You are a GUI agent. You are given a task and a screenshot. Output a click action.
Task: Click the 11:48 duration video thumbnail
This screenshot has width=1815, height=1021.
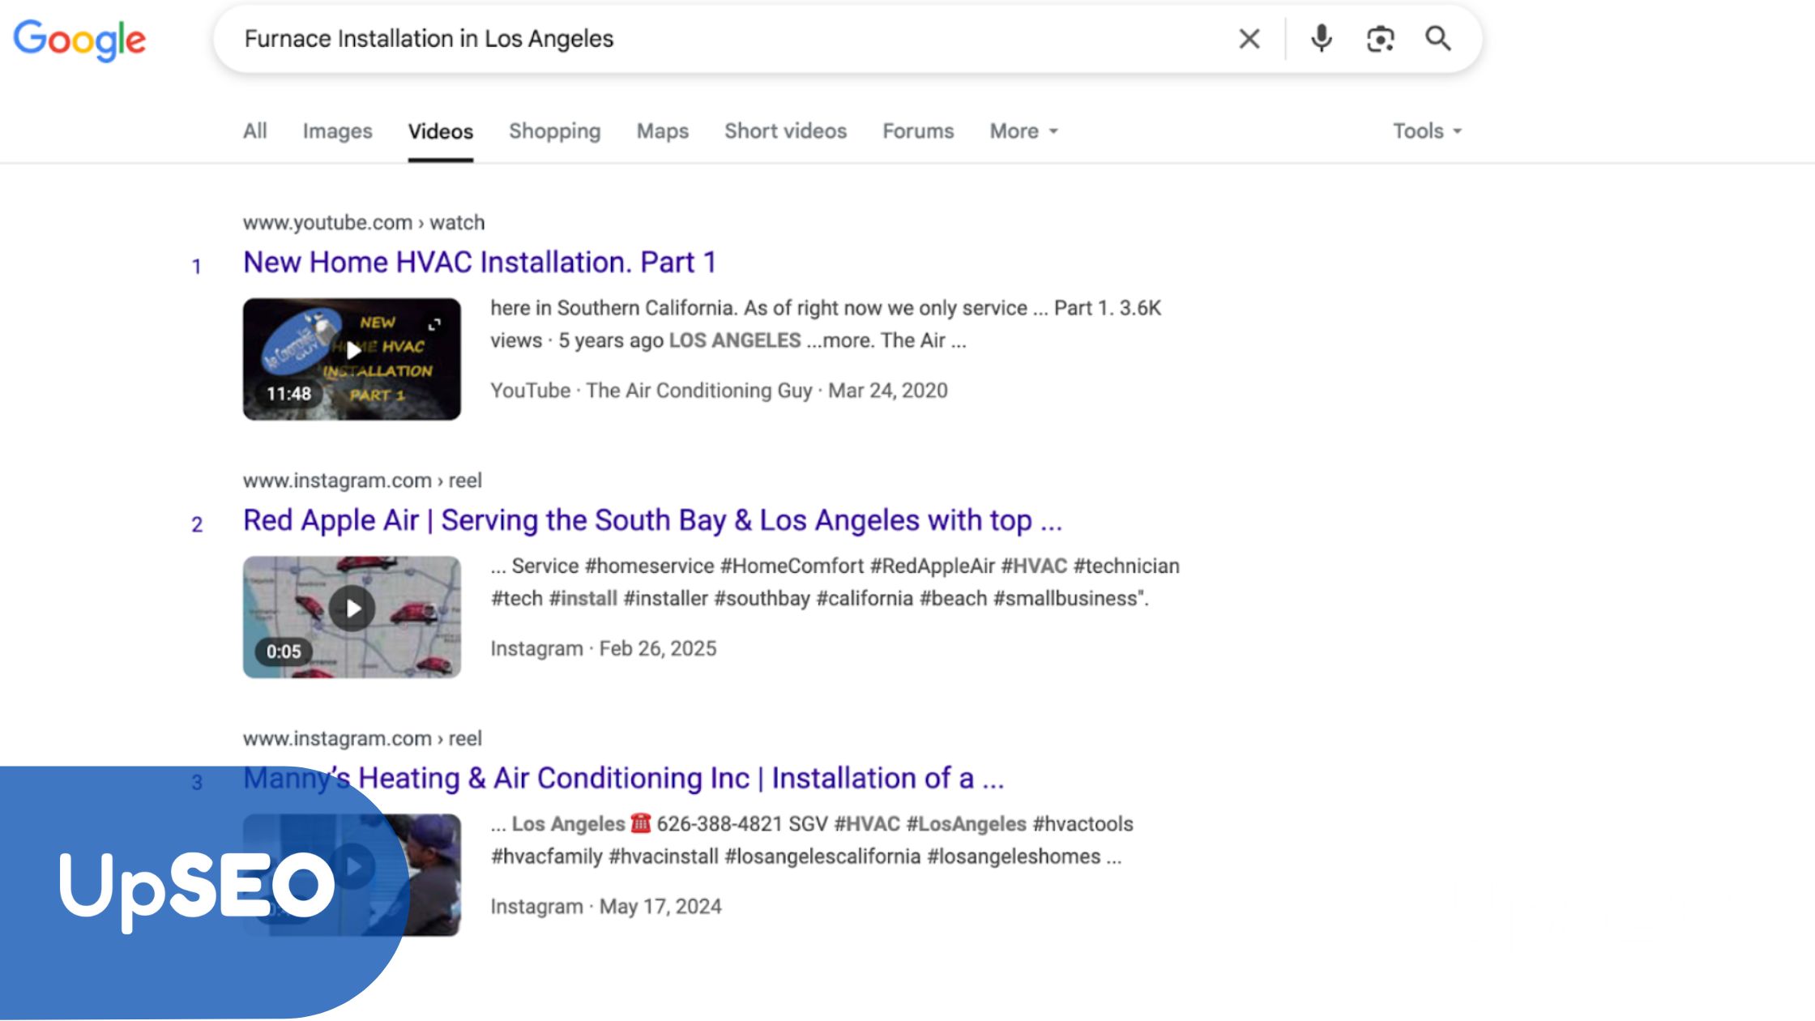coord(352,359)
